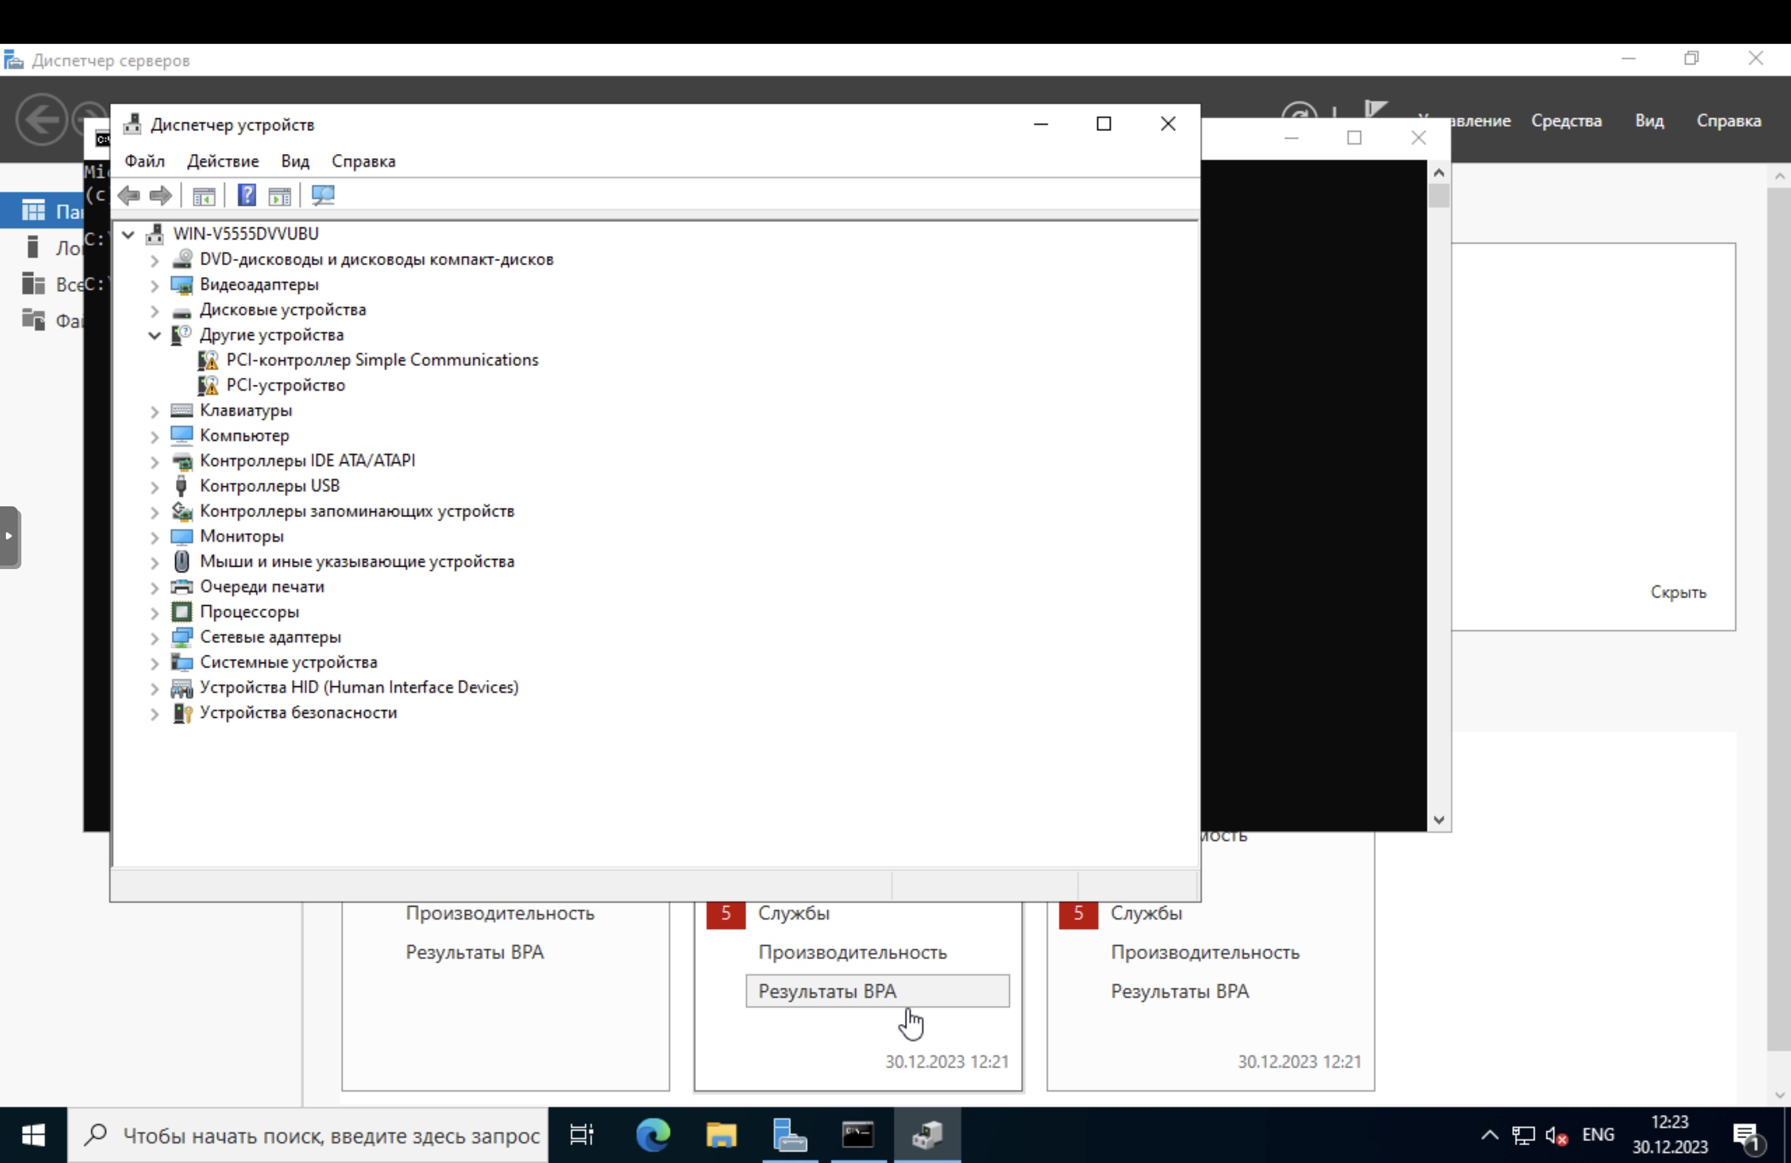
Task: Collapse the Другие устройства category
Action: point(154,336)
